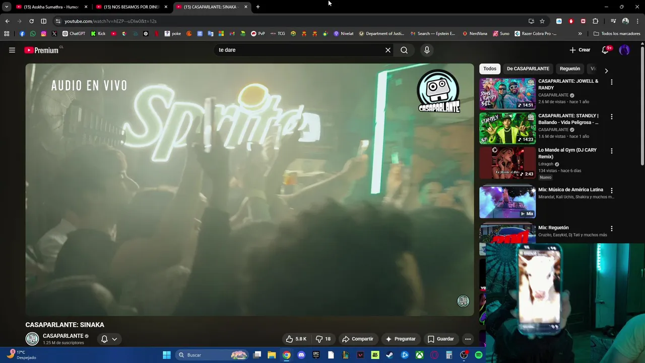Open Instagram bookmark
This screenshot has height=363, width=645.
(43, 34)
